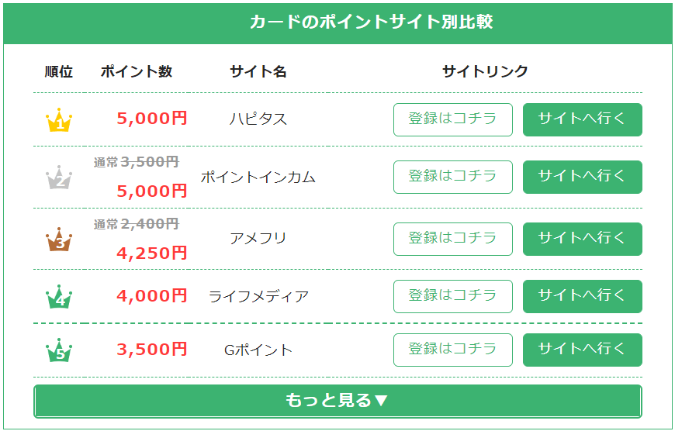Click the silver rank 2 crown icon

(x=59, y=178)
